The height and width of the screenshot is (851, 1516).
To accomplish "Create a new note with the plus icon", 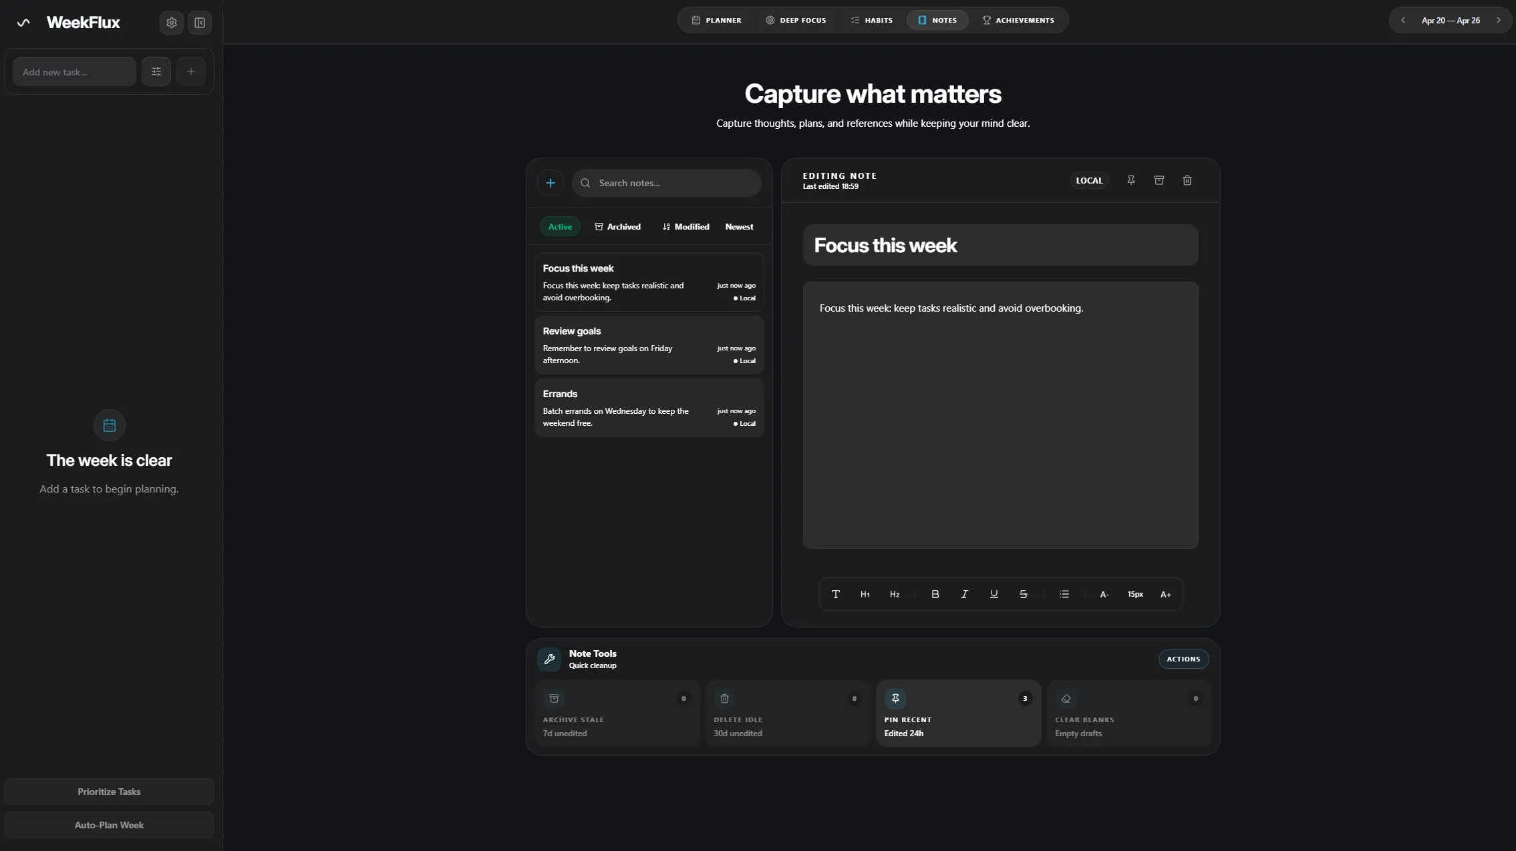I will 549,182.
